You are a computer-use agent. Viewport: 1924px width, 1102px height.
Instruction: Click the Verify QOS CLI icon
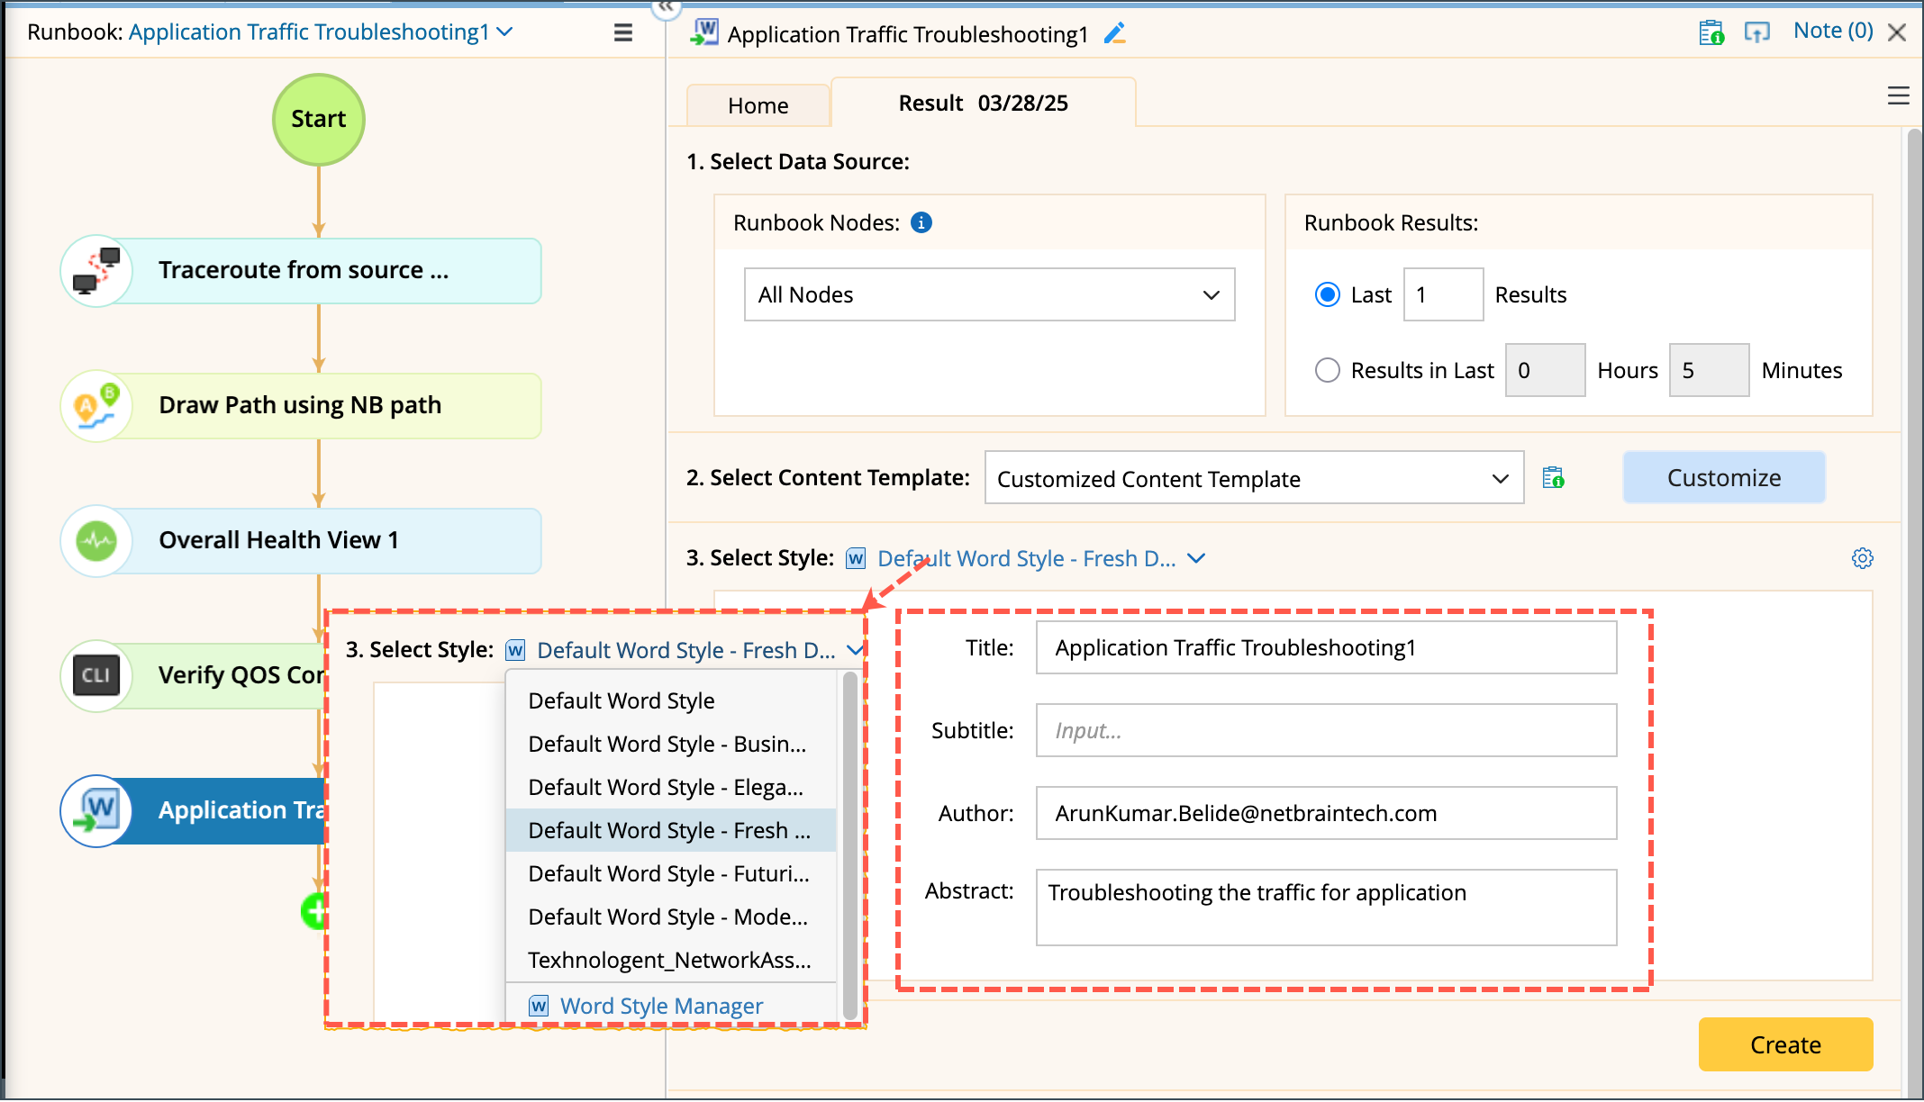coord(97,675)
